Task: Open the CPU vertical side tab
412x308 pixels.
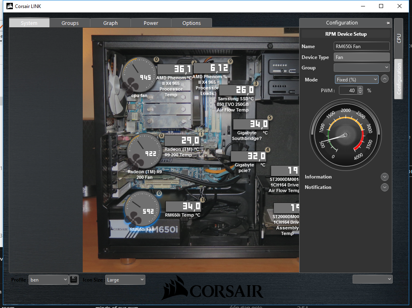Action: click(x=399, y=38)
